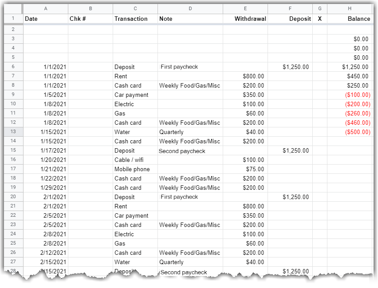Image resolution: width=378 pixels, height=288 pixels.
Task: Select row number 1 header
Action: (13, 19)
